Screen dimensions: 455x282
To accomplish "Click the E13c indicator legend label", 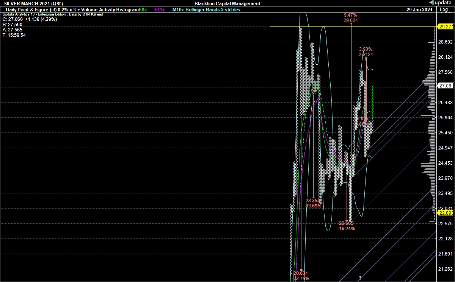I will tap(160, 9).
